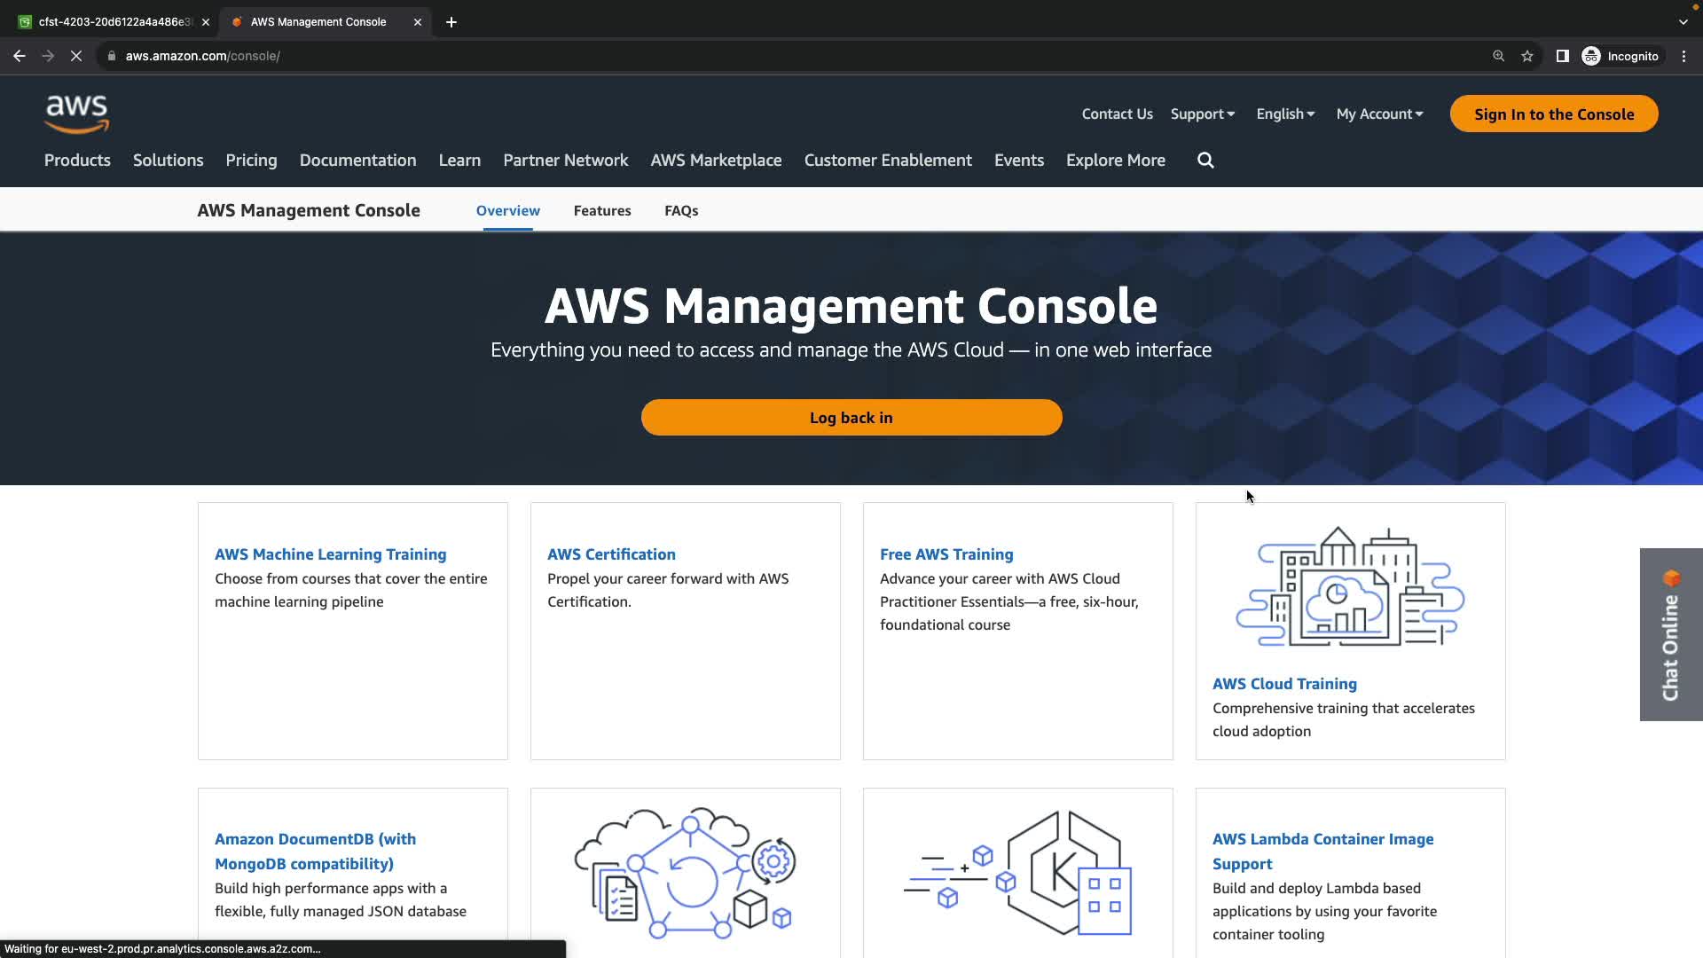Open the AWS Certification link
This screenshot has width=1703, height=958.
tap(611, 554)
